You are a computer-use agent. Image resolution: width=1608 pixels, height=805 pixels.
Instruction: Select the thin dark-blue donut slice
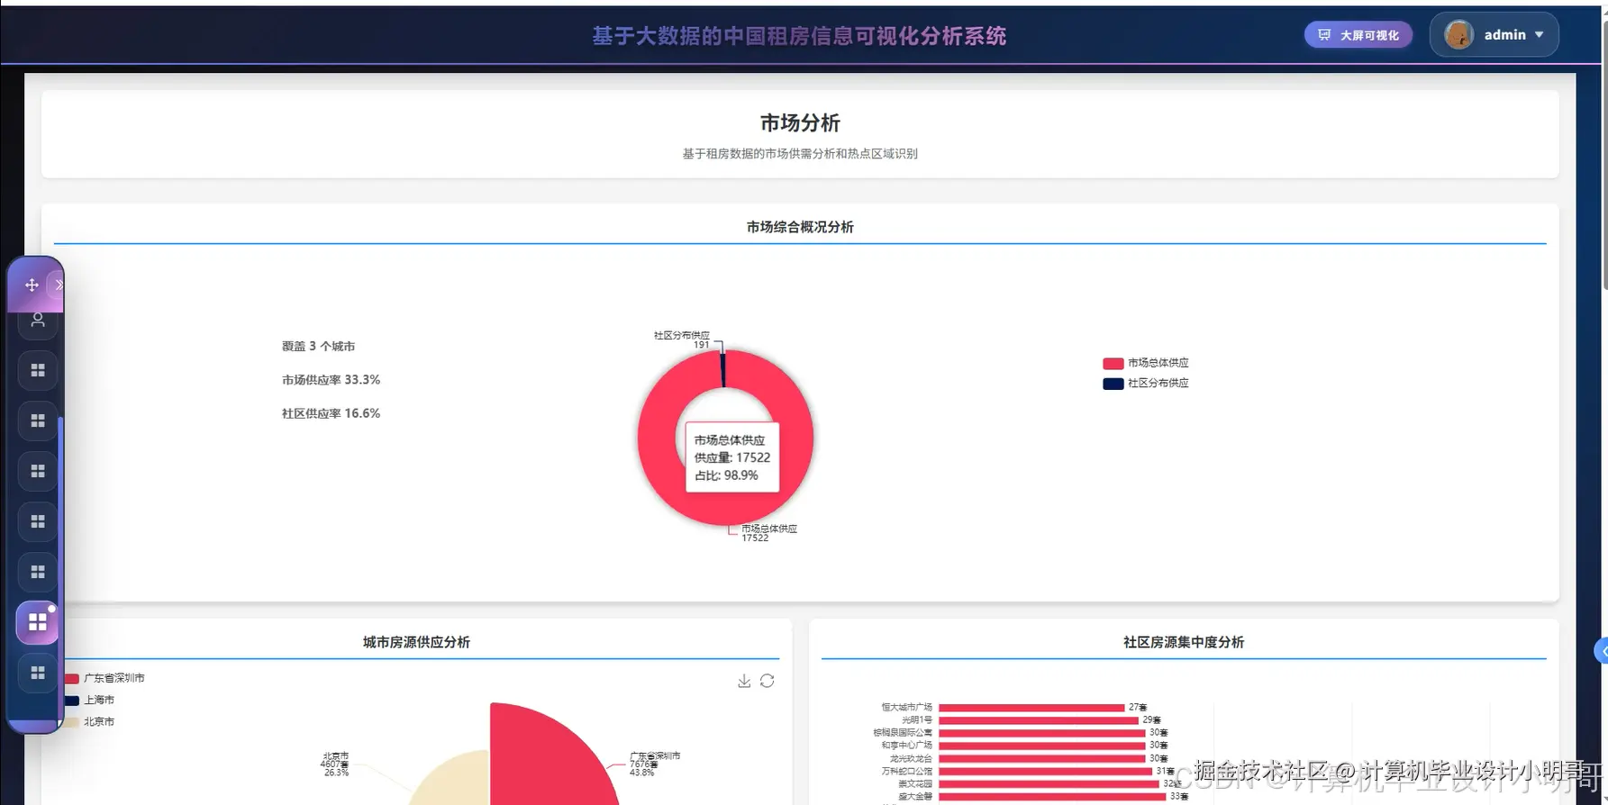(722, 370)
